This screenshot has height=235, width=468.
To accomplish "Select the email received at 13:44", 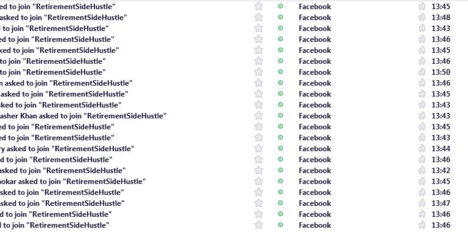I will point(234,148).
